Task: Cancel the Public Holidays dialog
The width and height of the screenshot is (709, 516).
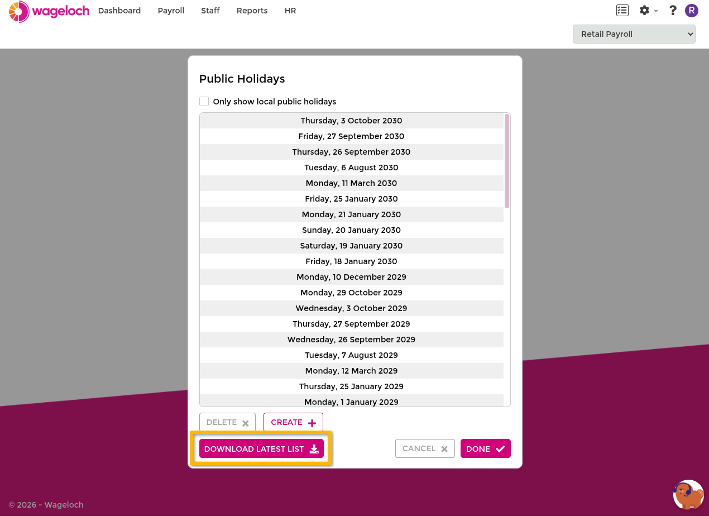Action: [425, 448]
